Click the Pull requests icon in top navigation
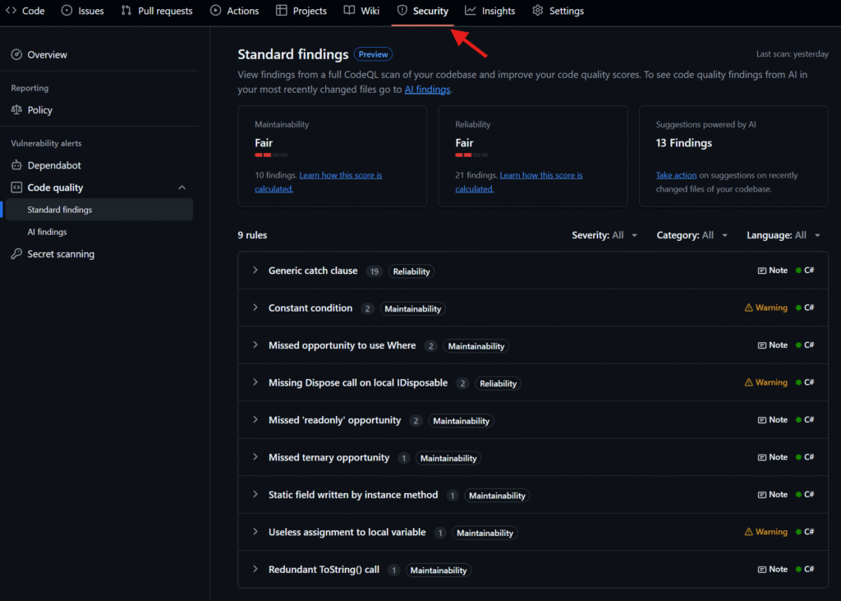The width and height of the screenshot is (841, 601). [x=126, y=11]
